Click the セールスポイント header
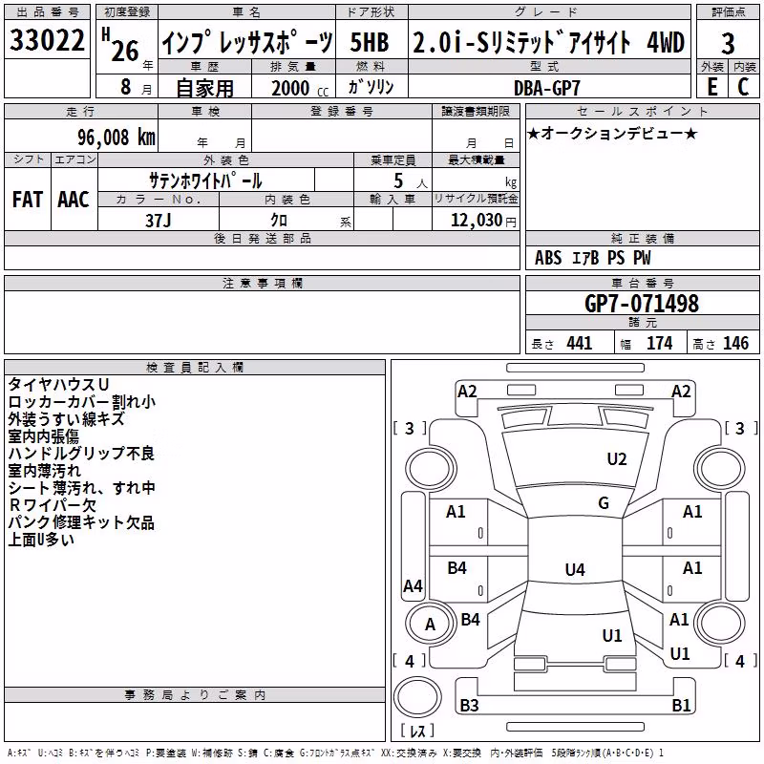The height and width of the screenshot is (764, 764). point(642,111)
